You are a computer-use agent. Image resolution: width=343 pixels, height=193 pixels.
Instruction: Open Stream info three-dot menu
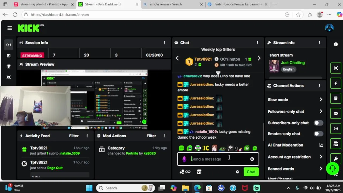[319, 43]
